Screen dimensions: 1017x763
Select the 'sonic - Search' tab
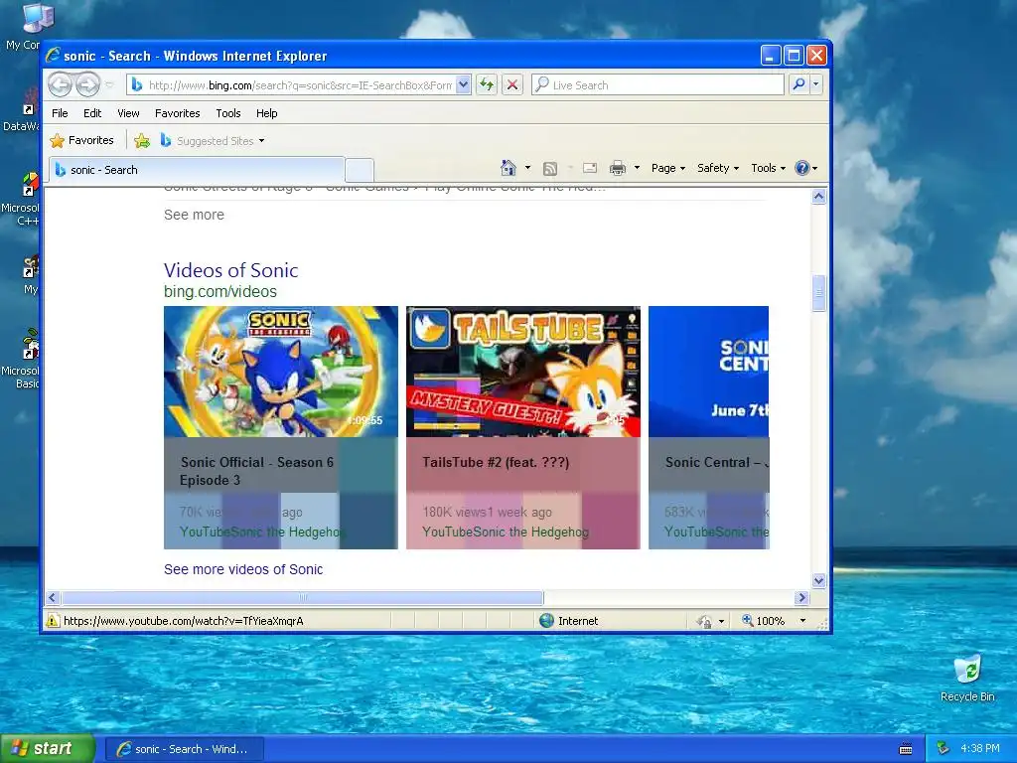point(198,170)
